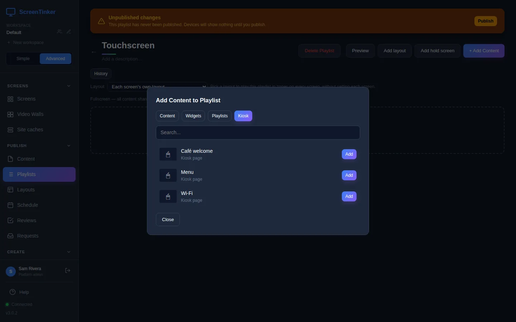The height and width of the screenshot is (322, 516).
Task: Open Layouts in the sidebar menu
Action: 39,190
